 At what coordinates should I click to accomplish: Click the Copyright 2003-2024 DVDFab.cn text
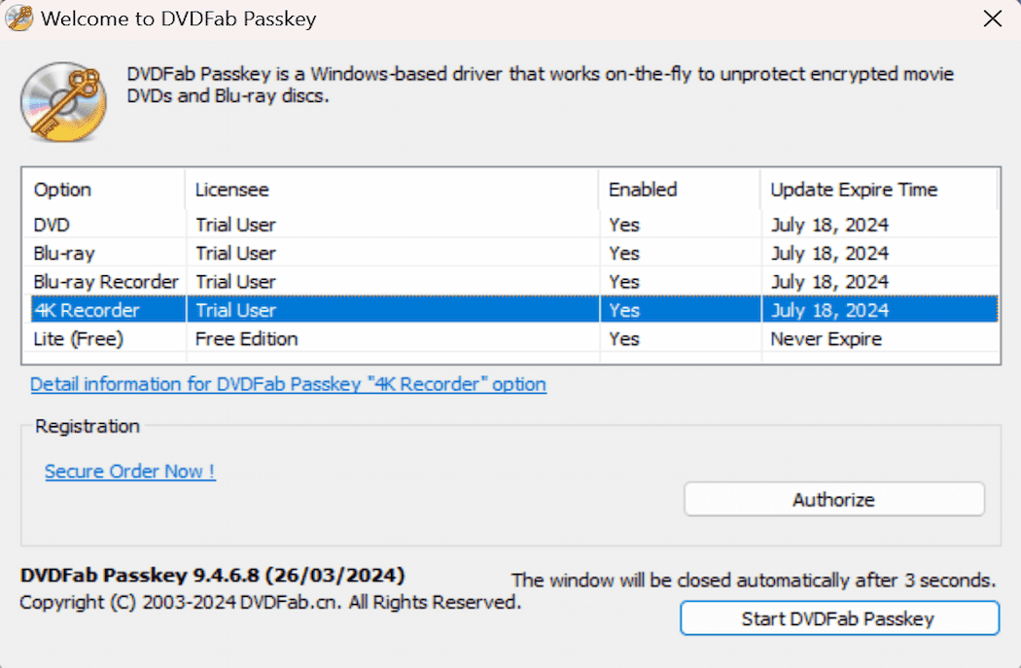click(270, 602)
